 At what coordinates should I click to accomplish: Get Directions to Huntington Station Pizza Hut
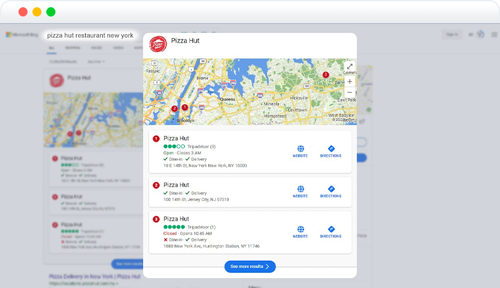click(331, 232)
